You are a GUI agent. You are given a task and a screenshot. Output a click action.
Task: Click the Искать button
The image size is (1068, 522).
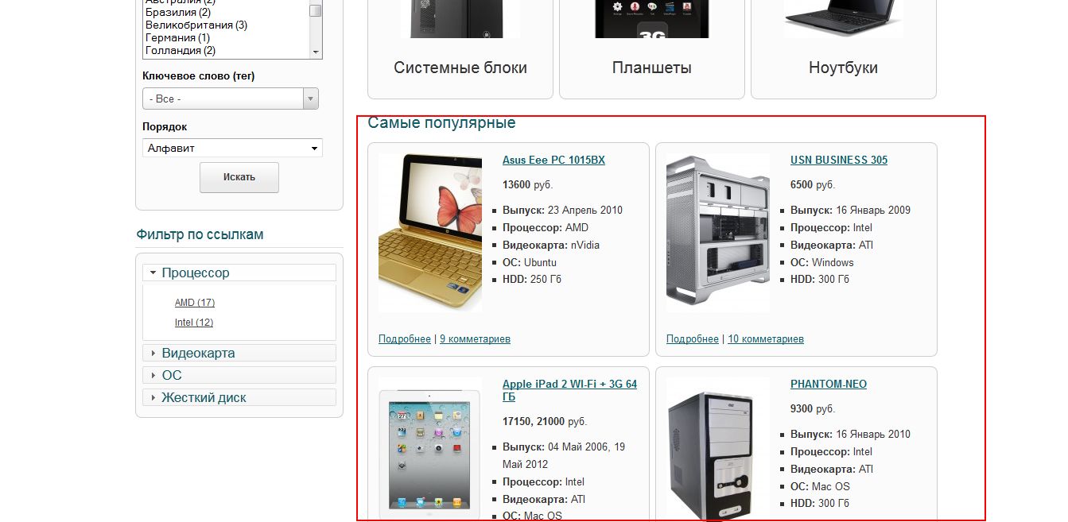pyautogui.click(x=239, y=177)
